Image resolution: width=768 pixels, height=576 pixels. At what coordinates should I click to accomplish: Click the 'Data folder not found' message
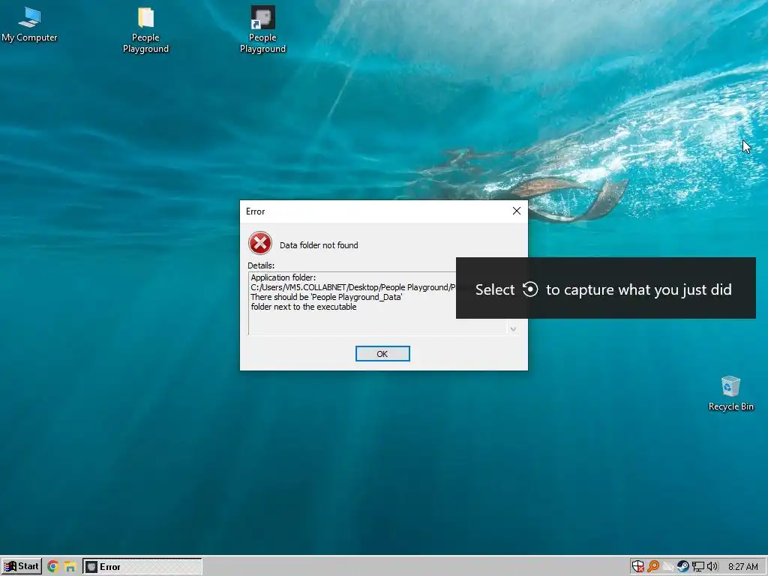tap(319, 245)
